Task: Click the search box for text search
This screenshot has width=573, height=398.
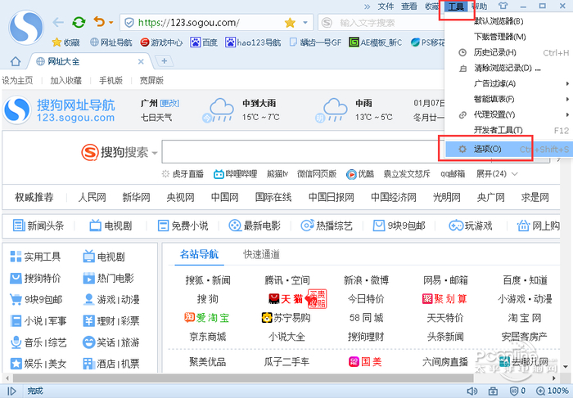Action: pos(381,23)
